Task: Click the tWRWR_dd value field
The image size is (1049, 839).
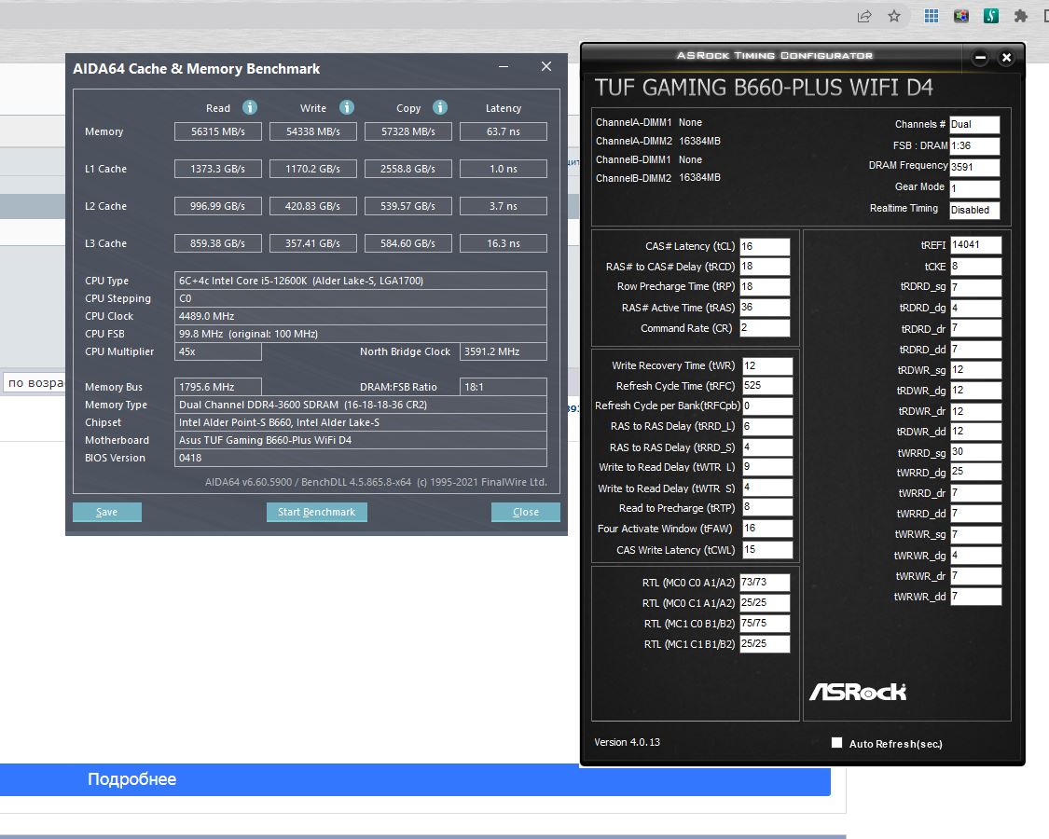Action: 976,596
